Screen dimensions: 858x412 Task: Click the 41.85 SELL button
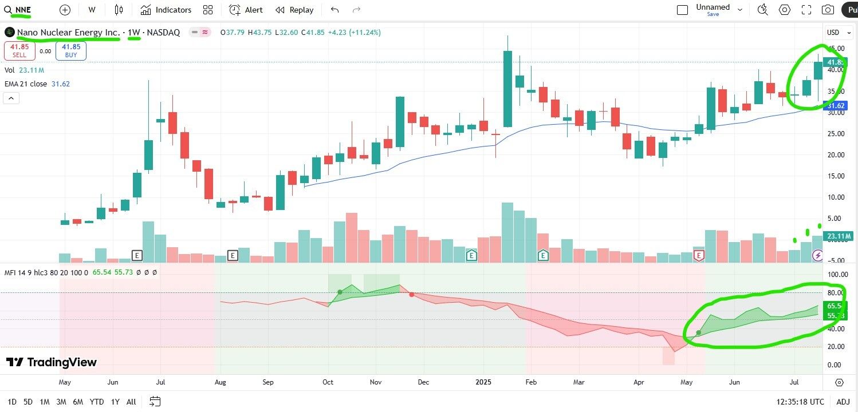(19, 51)
